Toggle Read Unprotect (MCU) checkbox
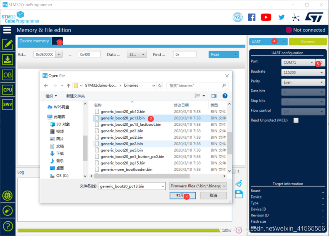Image resolution: width=329 pixels, height=236 pixels. (x=296, y=120)
